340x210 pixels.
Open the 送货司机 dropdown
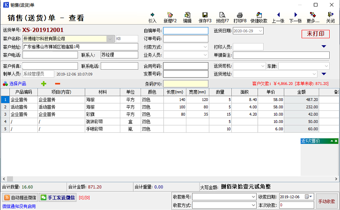(x=263, y=66)
